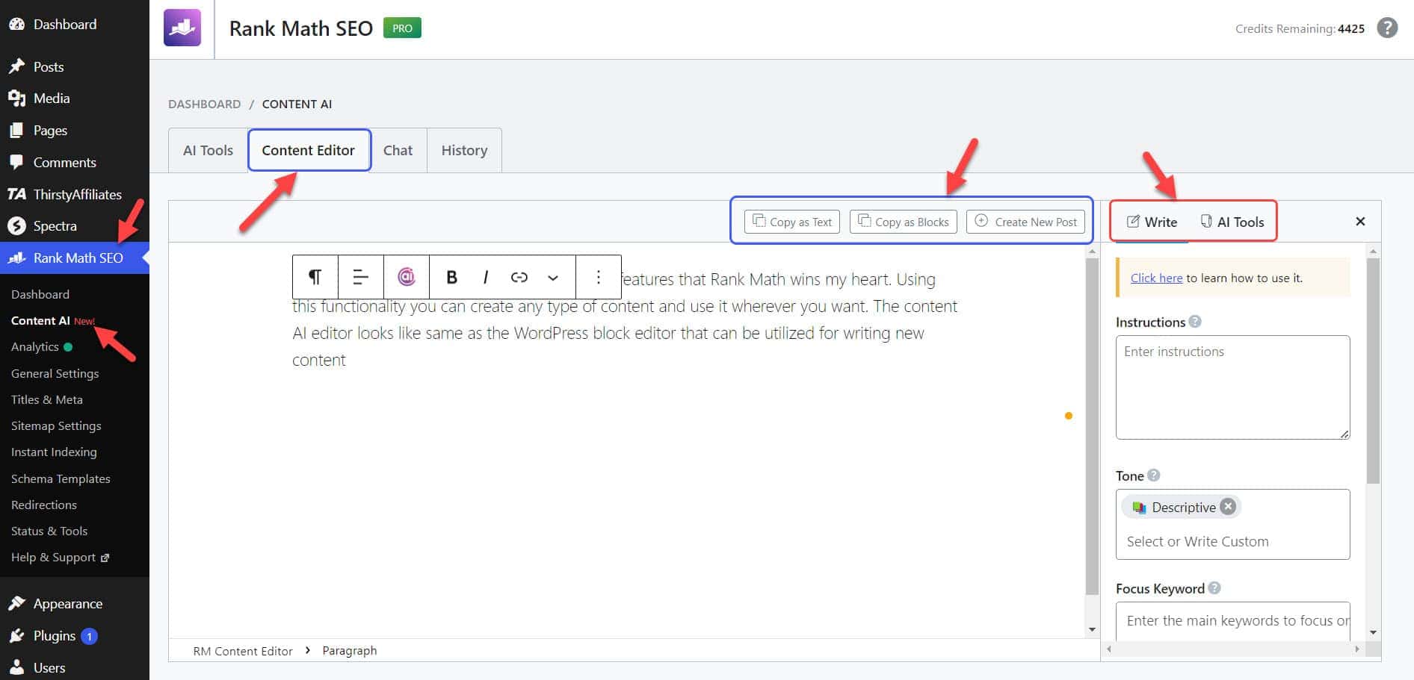
Task: Open Analytics submenu item
Action: (x=35, y=346)
